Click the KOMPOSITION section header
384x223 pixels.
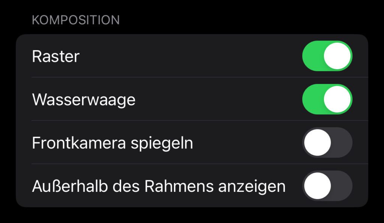(x=76, y=20)
